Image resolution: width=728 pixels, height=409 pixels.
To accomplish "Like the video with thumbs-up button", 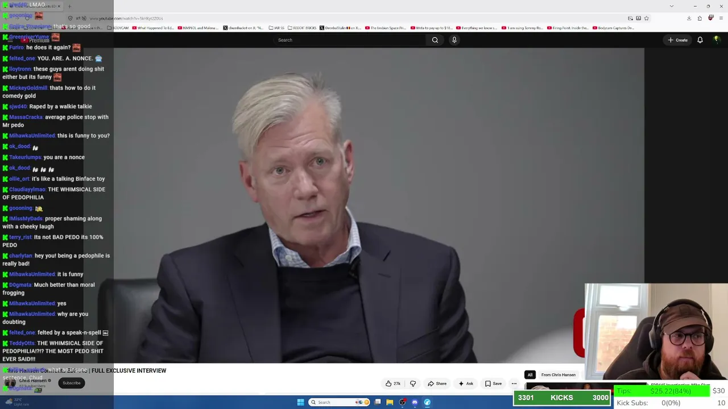I will pyautogui.click(x=393, y=383).
